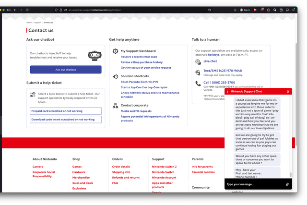Screen dimensions: 307x205
Task: Open the Nintendo Switch 2 footer link
Action: point(164,167)
